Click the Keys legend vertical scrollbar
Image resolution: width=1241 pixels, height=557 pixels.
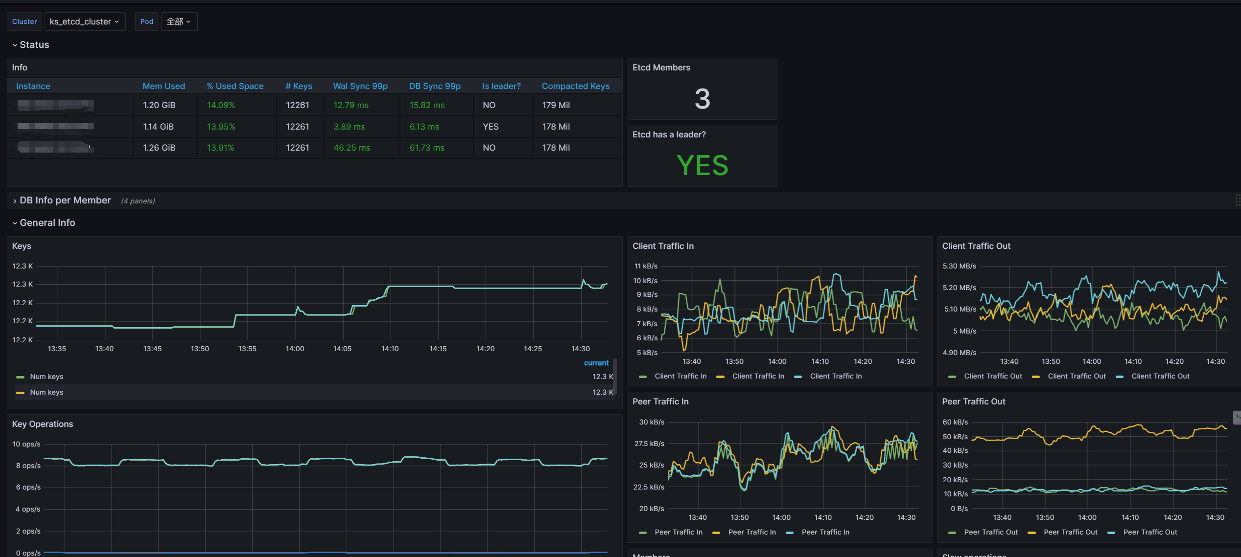(615, 376)
